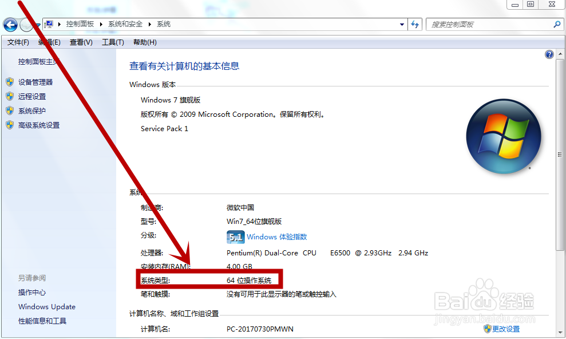Image resolution: width=566 pixels, height=339 pixels.
Task: Click the Service Pack 1 text
Action: tap(164, 128)
